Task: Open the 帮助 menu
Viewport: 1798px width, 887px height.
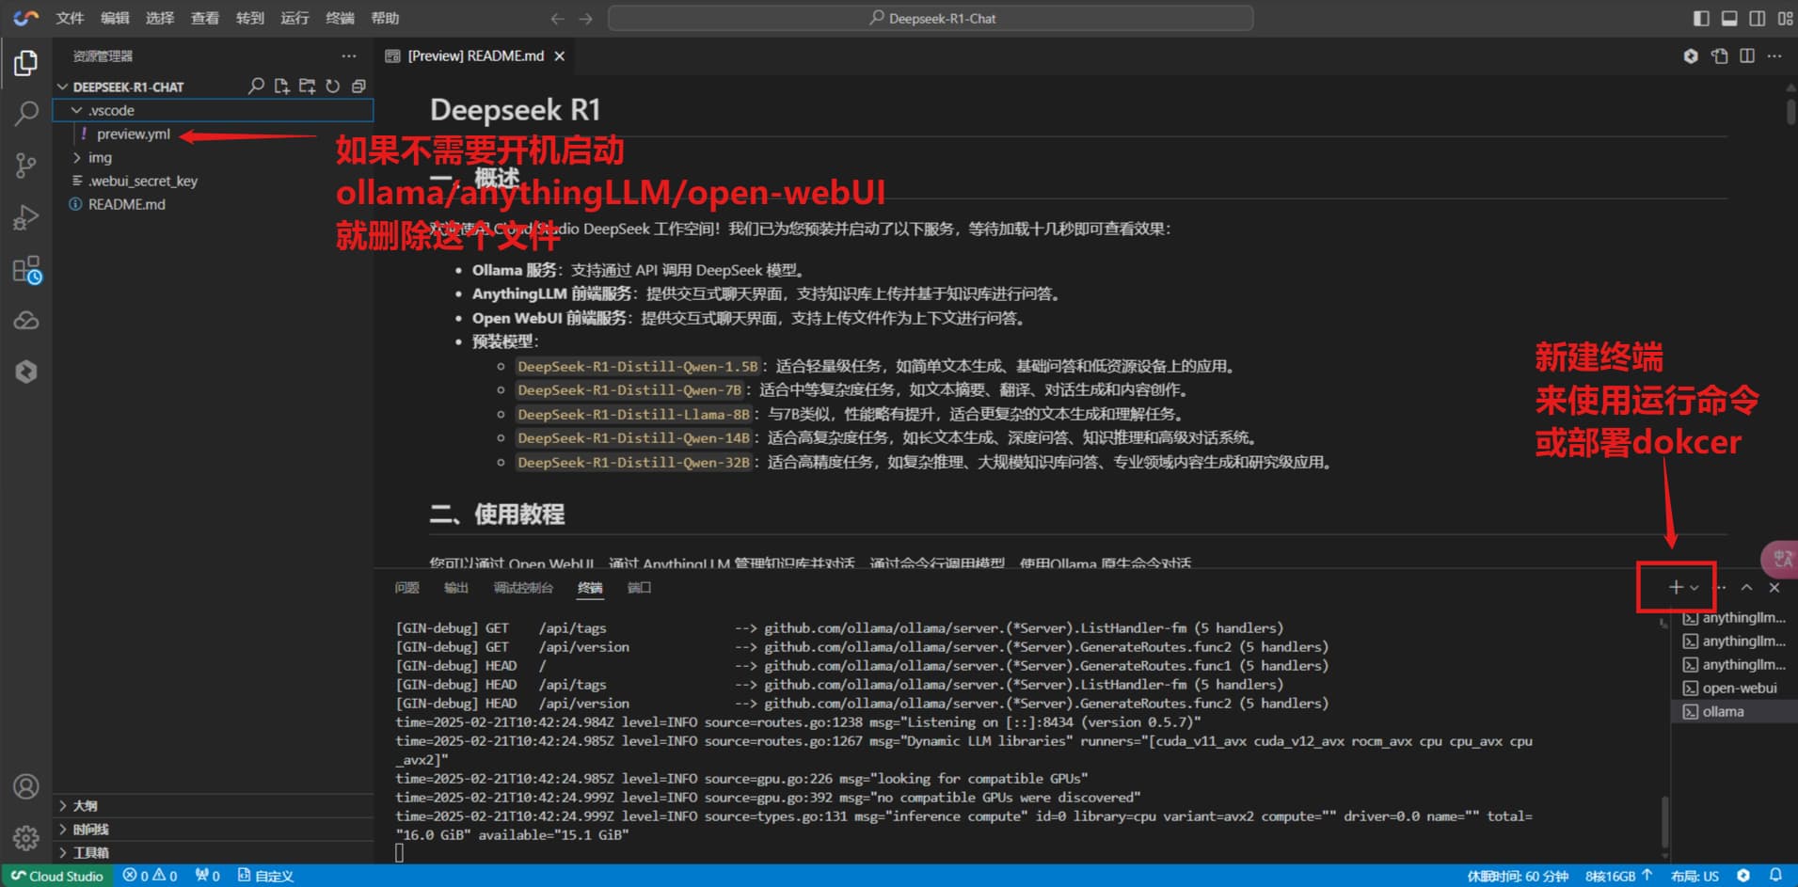Action: [385, 18]
